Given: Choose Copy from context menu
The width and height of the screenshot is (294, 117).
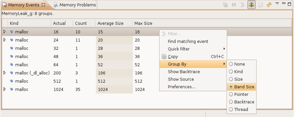Looking at the screenshot, I should 193,56.
